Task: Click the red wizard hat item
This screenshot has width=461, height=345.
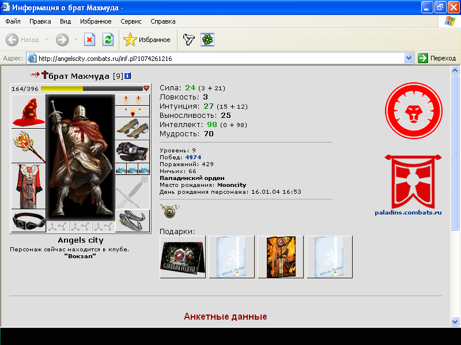Action: coord(28,112)
